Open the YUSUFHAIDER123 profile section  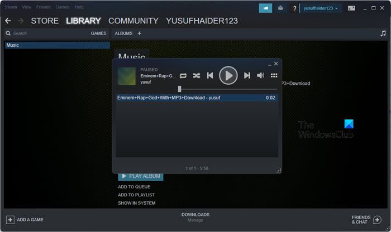pyautogui.click(x=202, y=21)
